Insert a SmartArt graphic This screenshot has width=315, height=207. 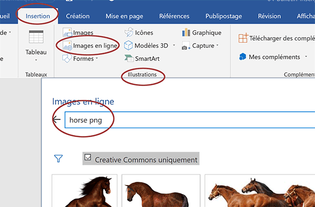pos(142,58)
